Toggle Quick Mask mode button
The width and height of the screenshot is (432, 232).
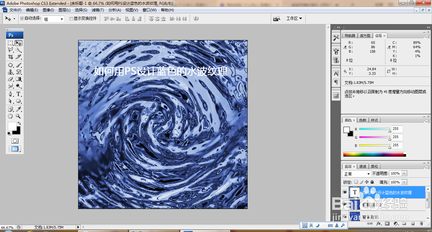tap(15, 141)
